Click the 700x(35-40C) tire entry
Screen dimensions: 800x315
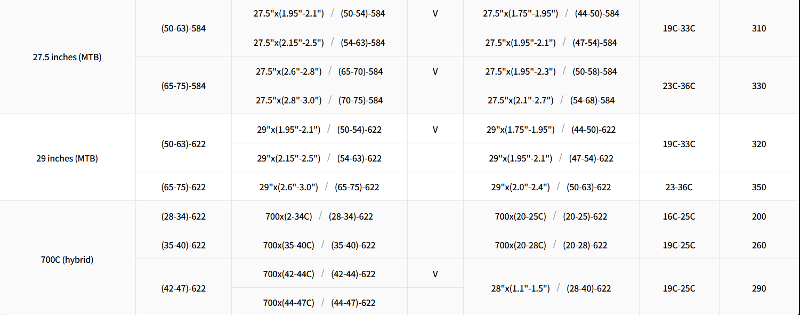click(288, 245)
